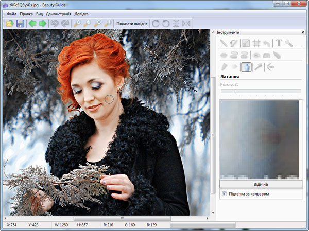Save the image with the floppy disk icon
This screenshot has width=309, height=231.
[20, 24]
